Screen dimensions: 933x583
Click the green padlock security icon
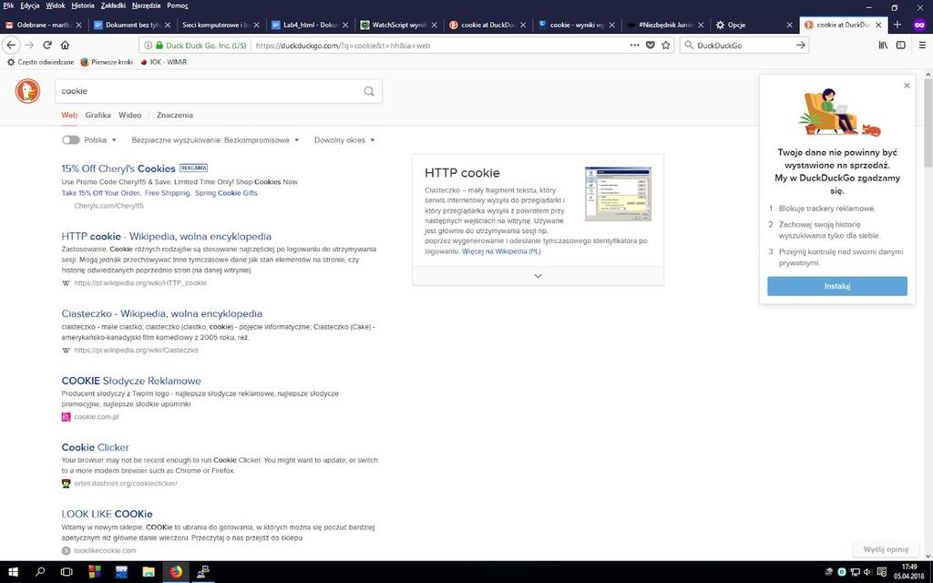[x=159, y=46]
